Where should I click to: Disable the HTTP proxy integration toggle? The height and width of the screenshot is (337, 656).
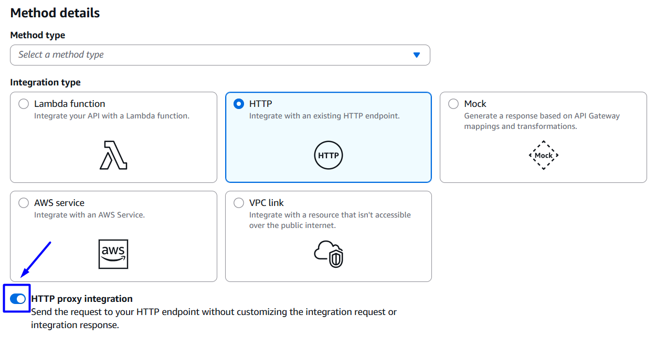click(x=17, y=299)
